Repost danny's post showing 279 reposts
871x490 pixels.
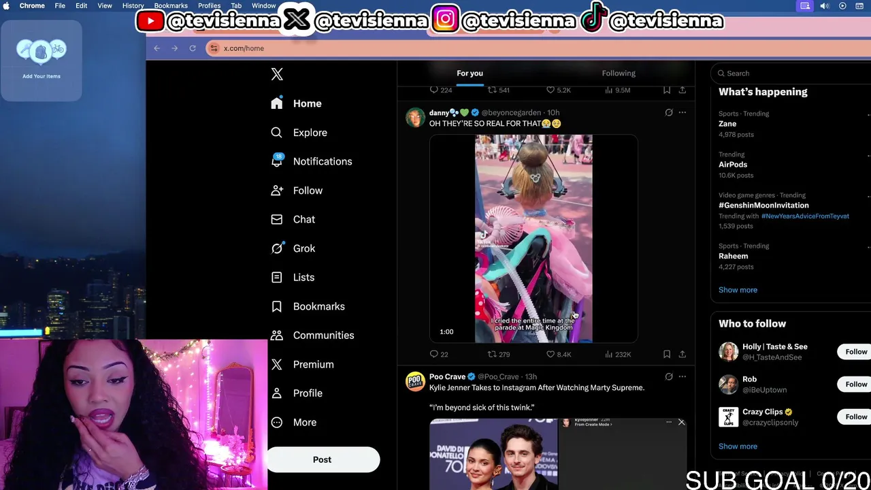(x=499, y=354)
